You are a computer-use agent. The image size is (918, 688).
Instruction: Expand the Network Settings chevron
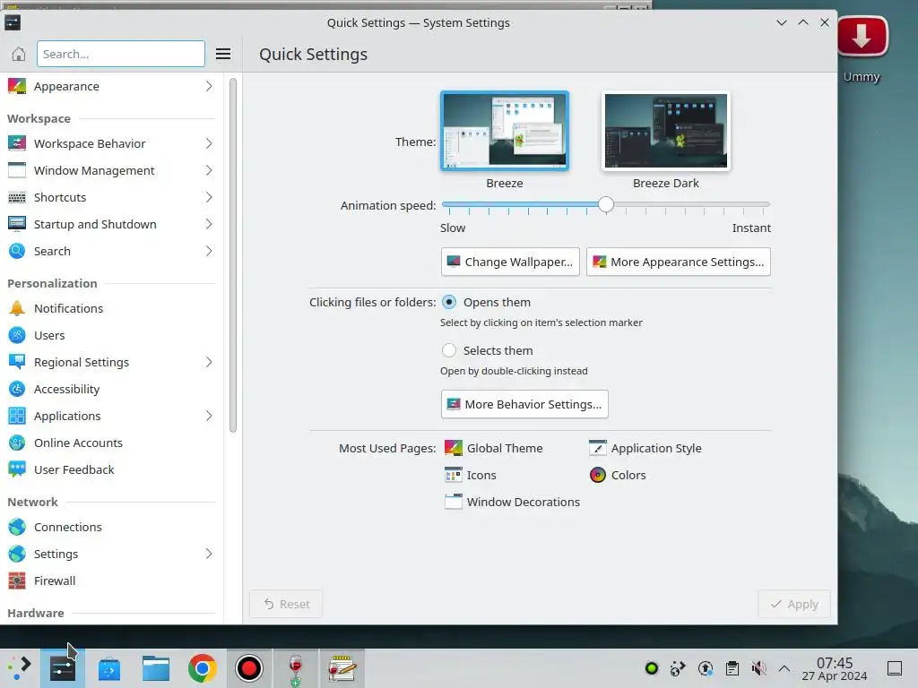click(209, 554)
